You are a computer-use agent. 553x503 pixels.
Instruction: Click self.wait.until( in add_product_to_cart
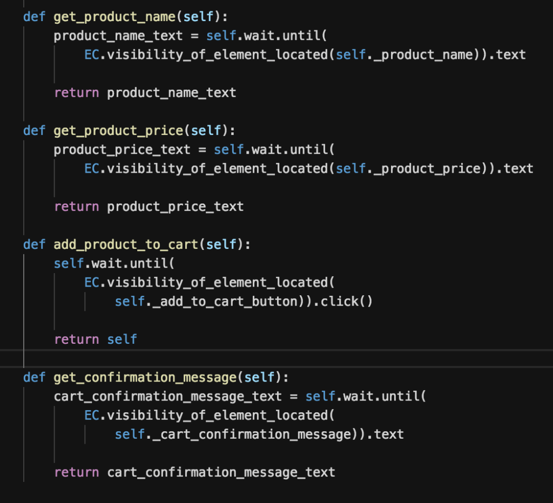point(114,263)
